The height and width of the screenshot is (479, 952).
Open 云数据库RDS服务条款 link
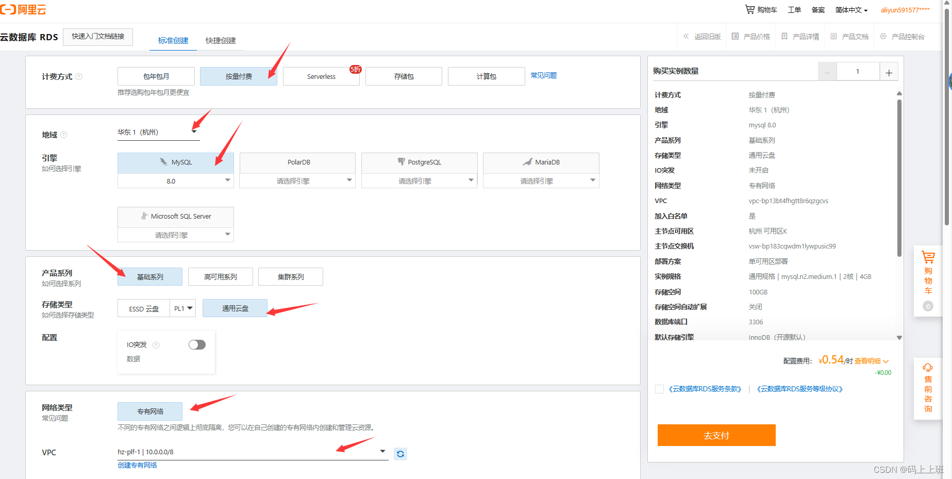point(705,389)
